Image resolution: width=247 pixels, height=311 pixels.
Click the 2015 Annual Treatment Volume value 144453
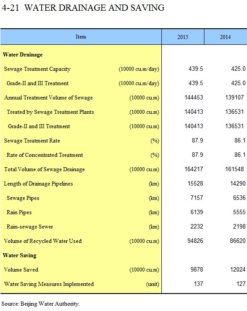click(194, 97)
